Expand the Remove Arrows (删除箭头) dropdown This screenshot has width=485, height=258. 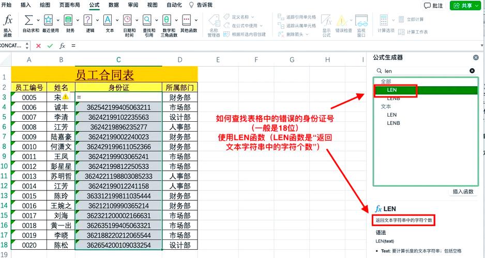[x=307, y=34]
